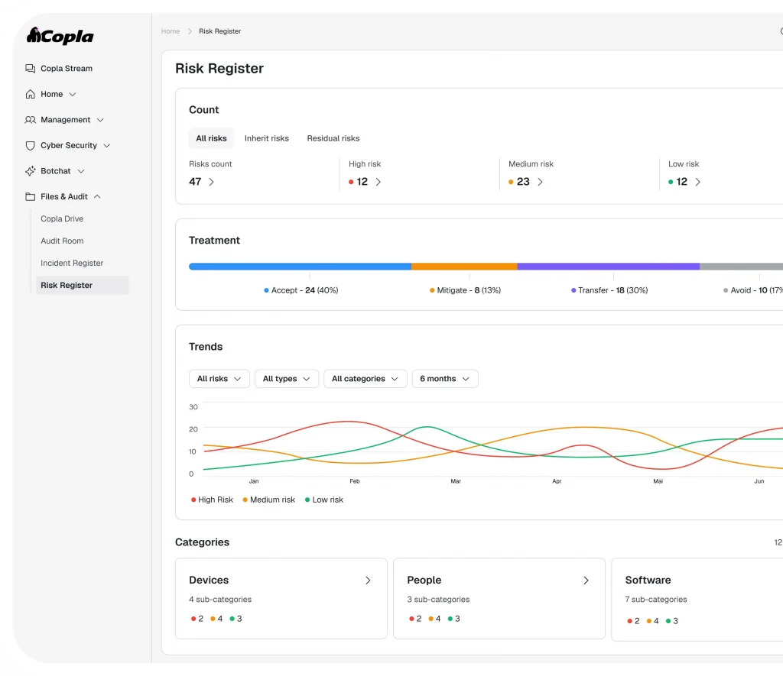Expand the Cyber Security menu chevron
The width and height of the screenshot is (783, 676).
[107, 145]
